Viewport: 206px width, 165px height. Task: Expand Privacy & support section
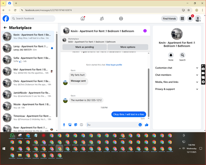[177, 89]
